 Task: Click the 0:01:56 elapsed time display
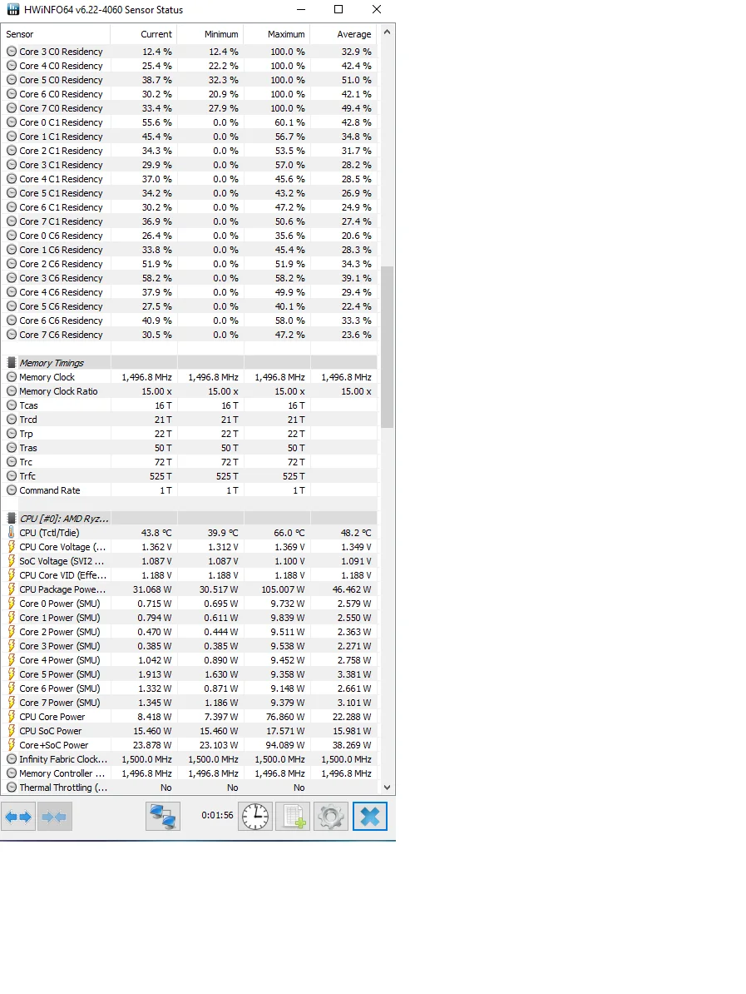[217, 815]
